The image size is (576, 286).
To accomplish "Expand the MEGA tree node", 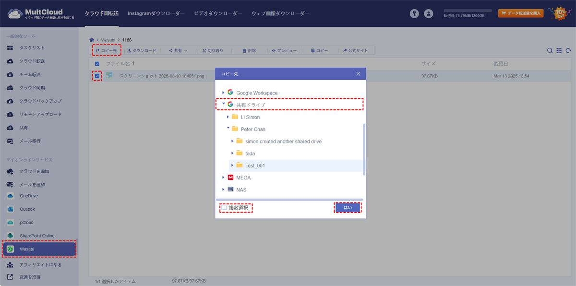I will 223,178.
